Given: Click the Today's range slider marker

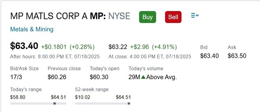Looking at the screenshot, I should 55,104.
